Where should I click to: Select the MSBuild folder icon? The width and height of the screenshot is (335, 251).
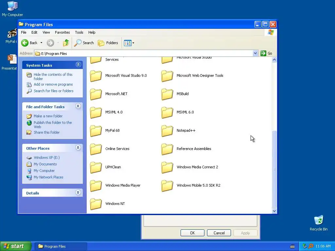167,94
